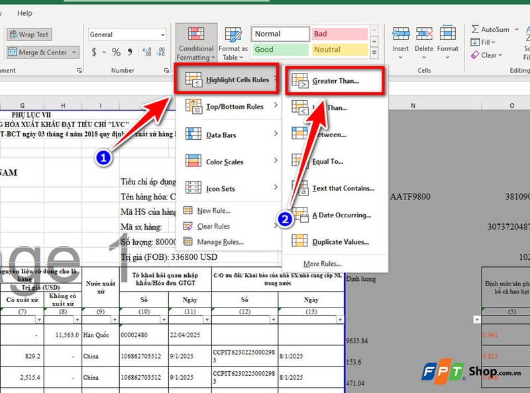Click the Icon Sets menu icon
The width and height of the screenshot is (530, 393).
193,188
